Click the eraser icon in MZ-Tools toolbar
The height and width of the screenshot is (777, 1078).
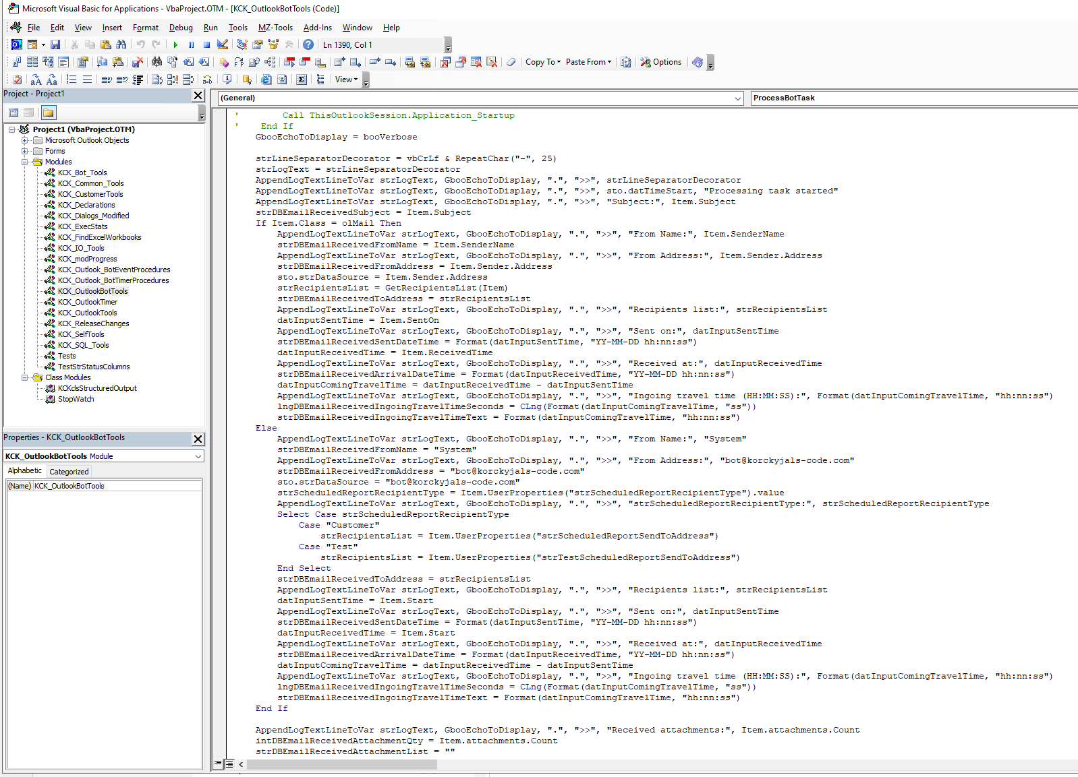coord(511,62)
